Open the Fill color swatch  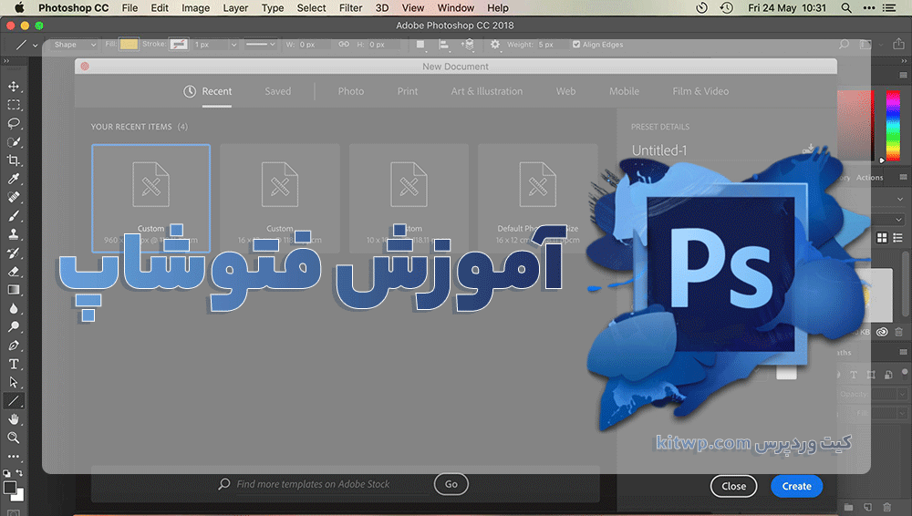(x=130, y=44)
